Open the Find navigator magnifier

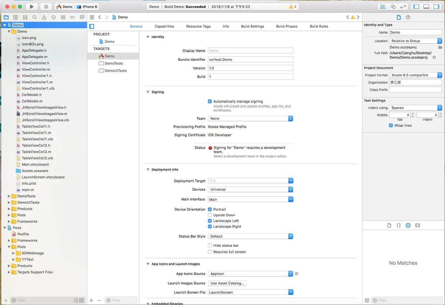tap(35, 17)
